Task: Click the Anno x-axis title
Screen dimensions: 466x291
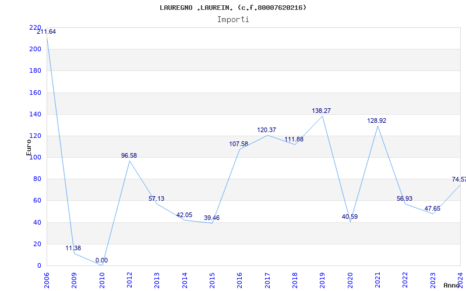Action: coord(451,285)
